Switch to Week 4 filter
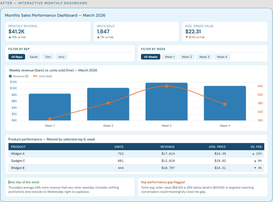The height and width of the screenshot is (202, 273). 222,57
